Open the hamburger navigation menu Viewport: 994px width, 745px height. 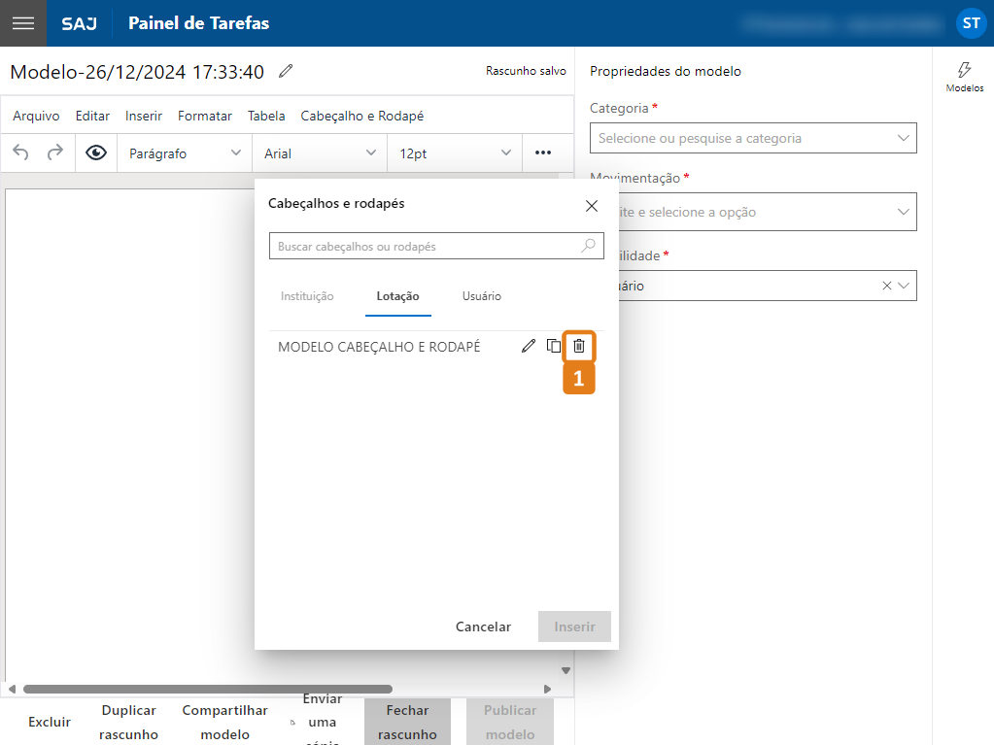pos(23,23)
